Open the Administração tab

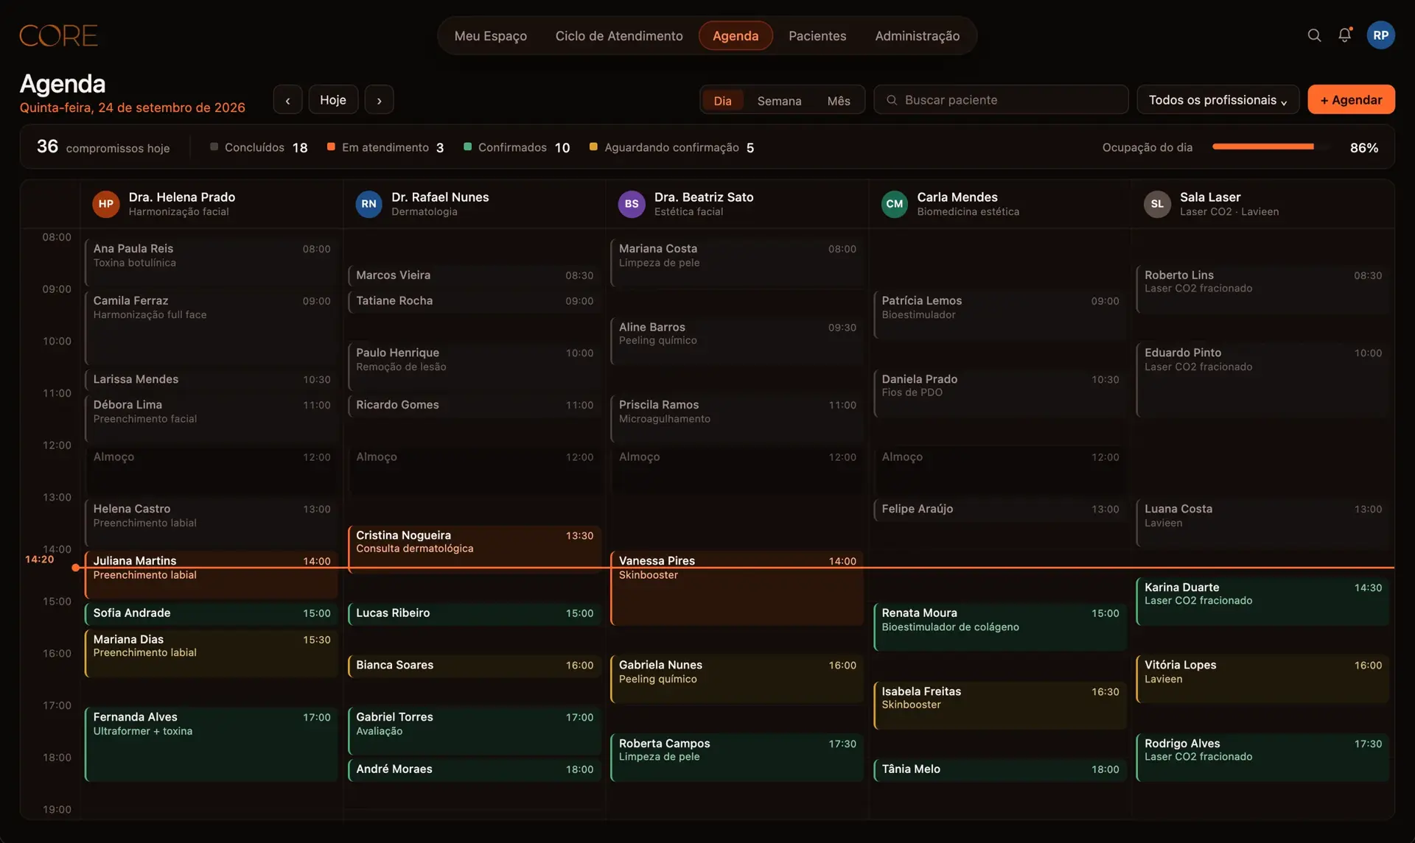click(x=917, y=35)
